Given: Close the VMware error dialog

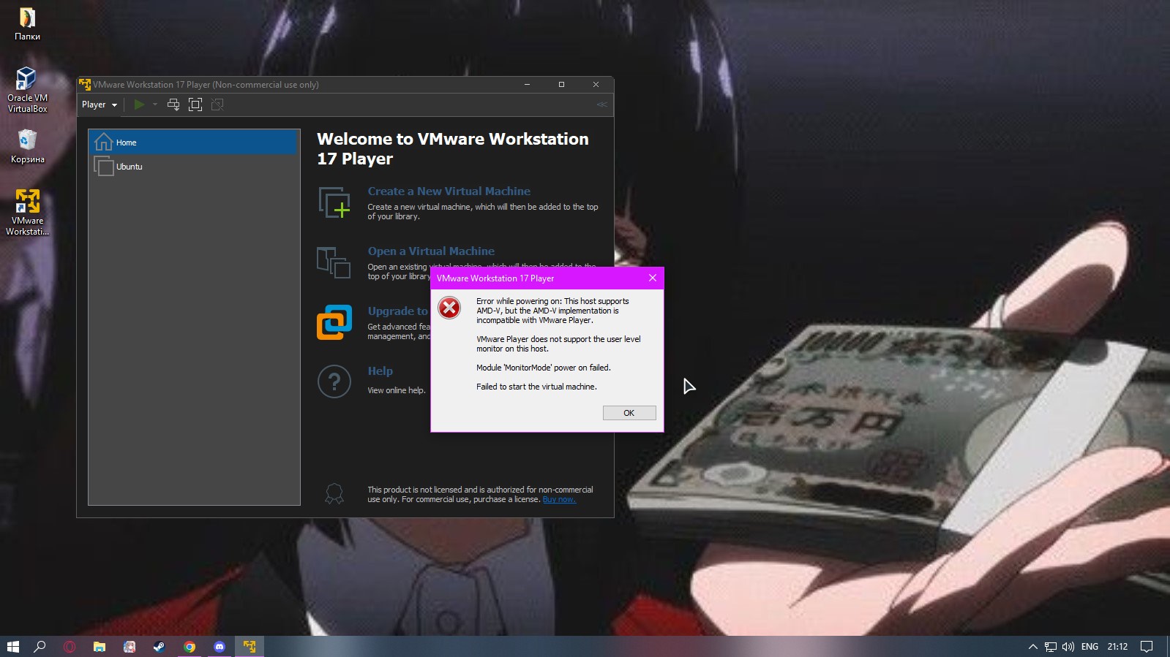Looking at the screenshot, I should point(652,278).
